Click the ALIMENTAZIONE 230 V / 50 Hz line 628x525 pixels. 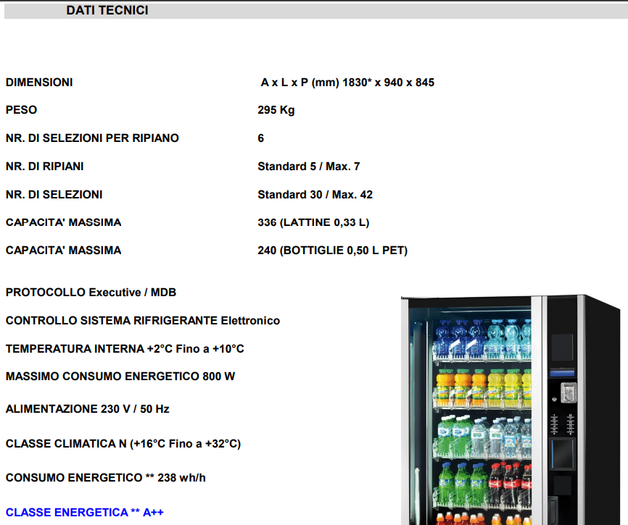click(88, 409)
